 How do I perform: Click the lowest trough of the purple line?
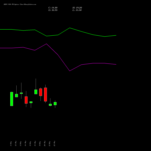(x=70, y=71)
